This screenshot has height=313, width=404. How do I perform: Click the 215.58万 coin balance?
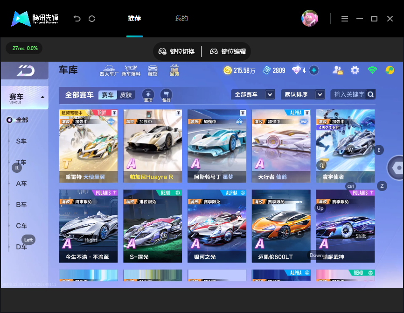tap(244, 71)
